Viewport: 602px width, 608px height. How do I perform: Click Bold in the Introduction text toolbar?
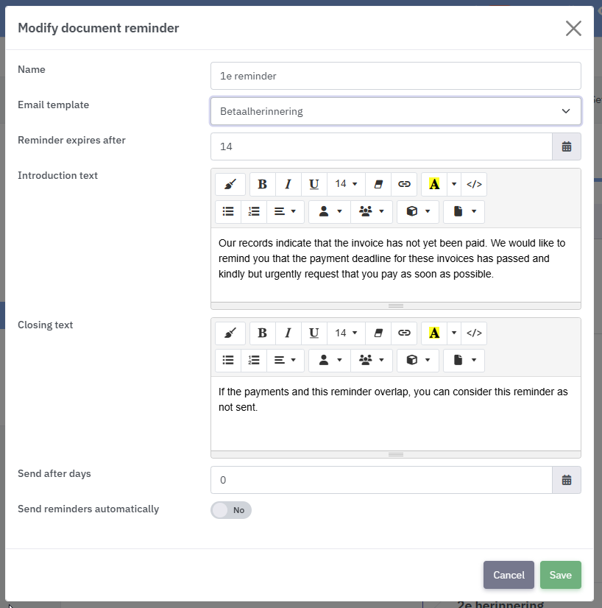pyautogui.click(x=263, y=184)
